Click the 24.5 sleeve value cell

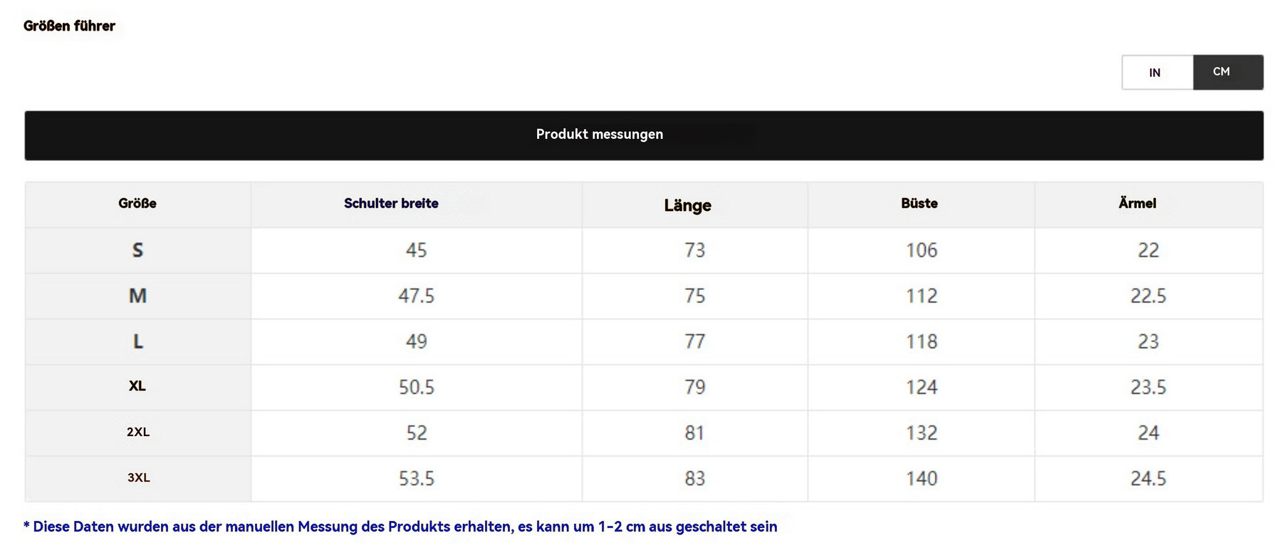click(x=1148, y=478)
